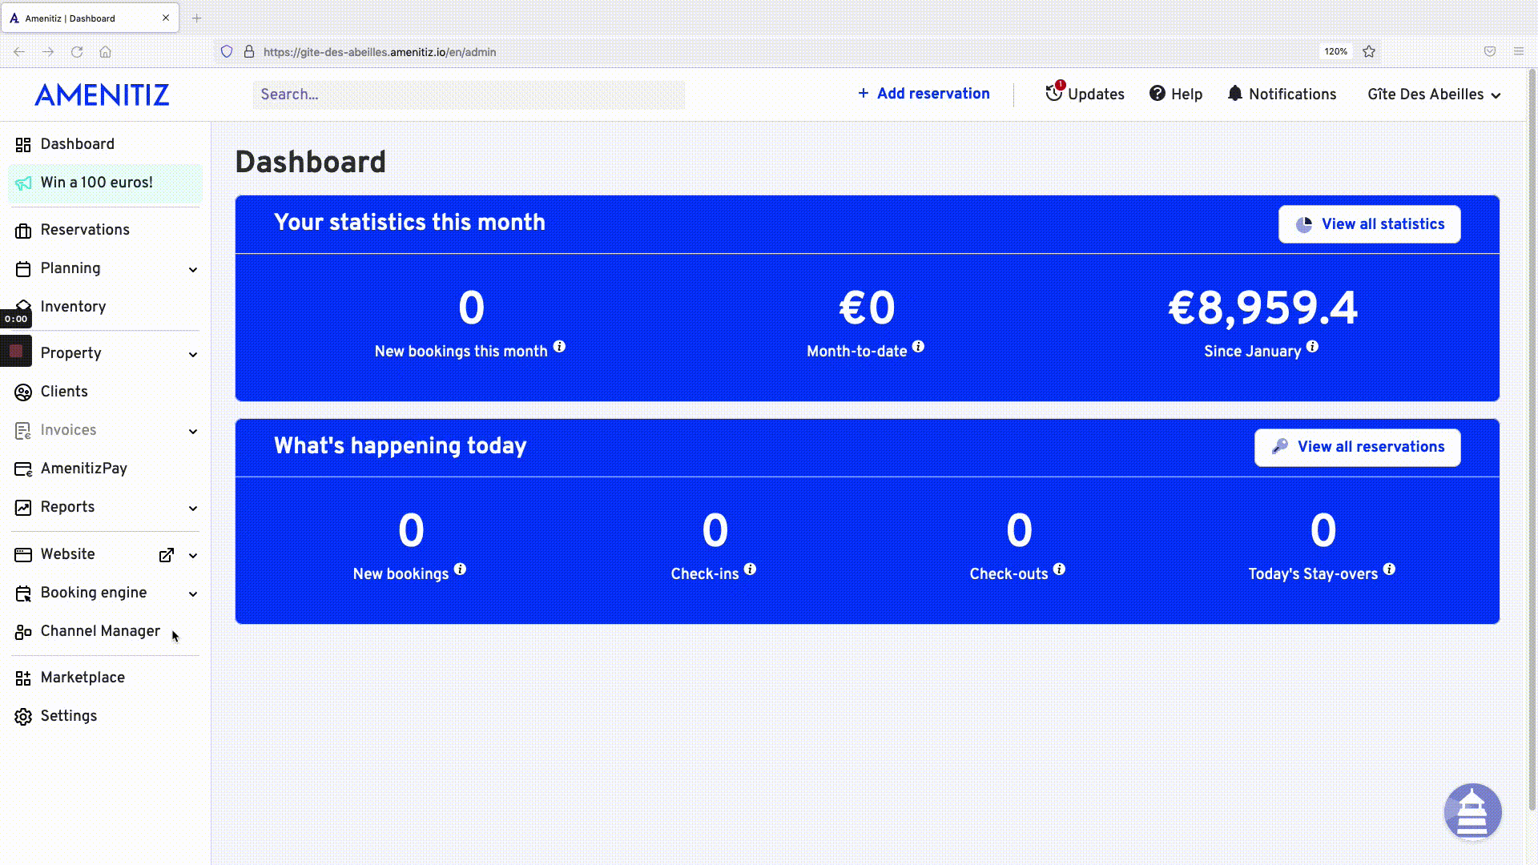Reload the page with browser refresh icon

[x=77, y=52]
